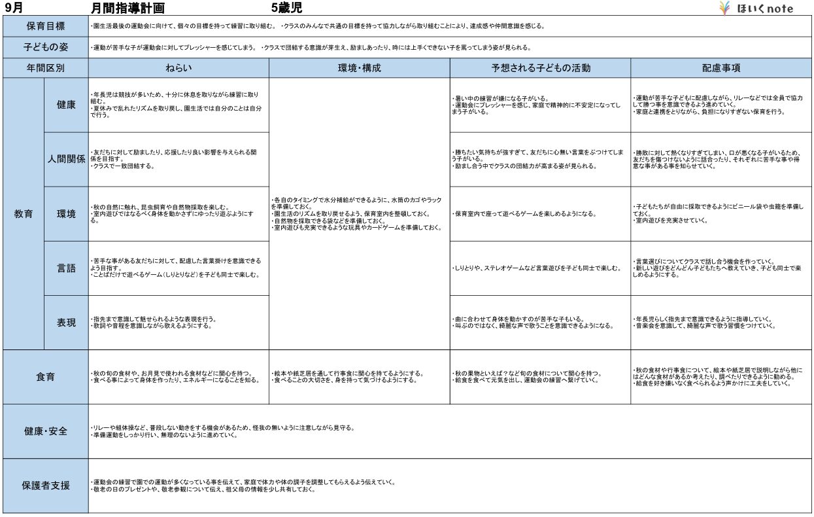Select the 食育 row header
The width and height of the screenshot is (814, 517).
[46, 377]
